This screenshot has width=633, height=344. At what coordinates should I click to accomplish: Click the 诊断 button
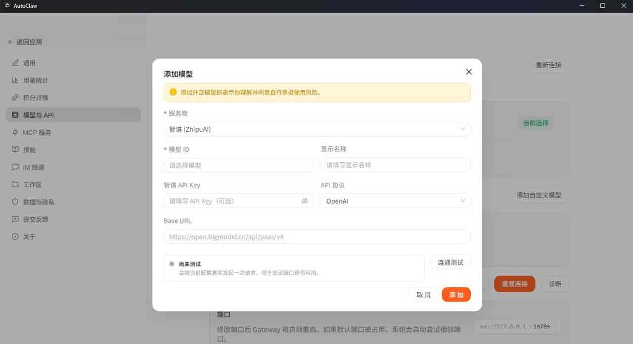[555, 284]
